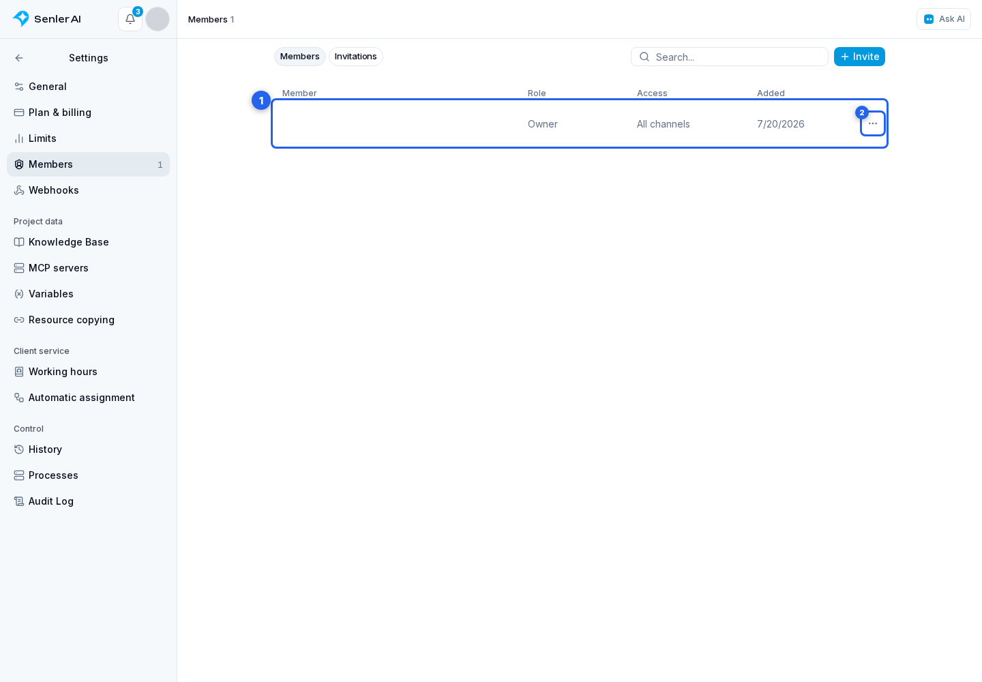Click the Owner role cell
The width and height of the screenshot is (982, 682).
543,124
